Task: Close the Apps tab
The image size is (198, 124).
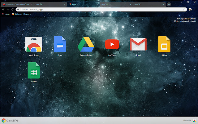Action: pos(98,4)
